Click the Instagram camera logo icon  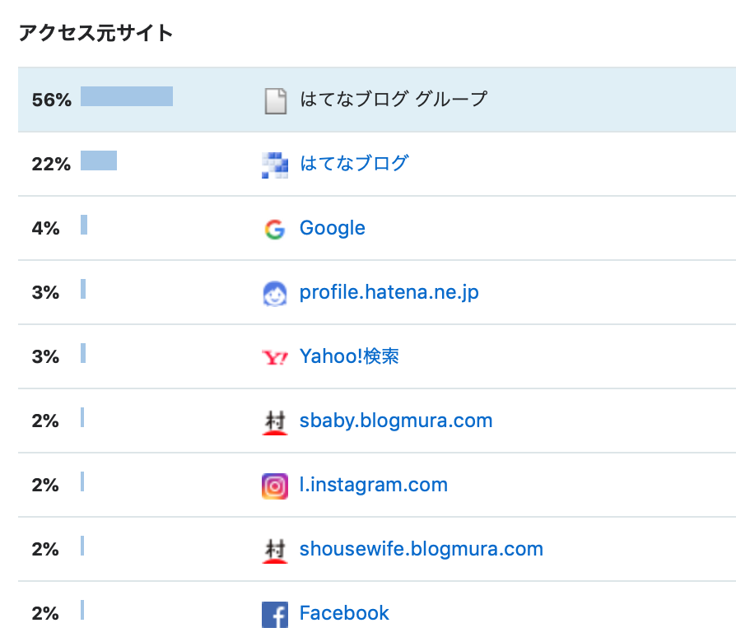(x=275, y=486)
